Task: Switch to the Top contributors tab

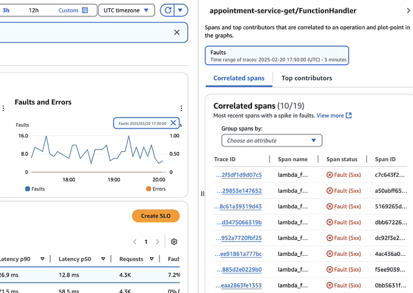Action: point(307,78)
